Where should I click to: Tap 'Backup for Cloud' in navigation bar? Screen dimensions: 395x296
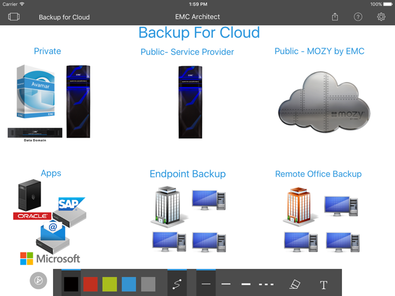click(64, 17)
